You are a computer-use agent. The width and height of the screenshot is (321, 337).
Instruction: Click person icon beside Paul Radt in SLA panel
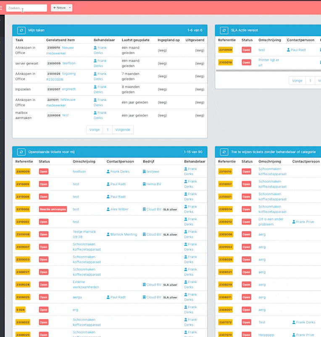click(288, 50)
